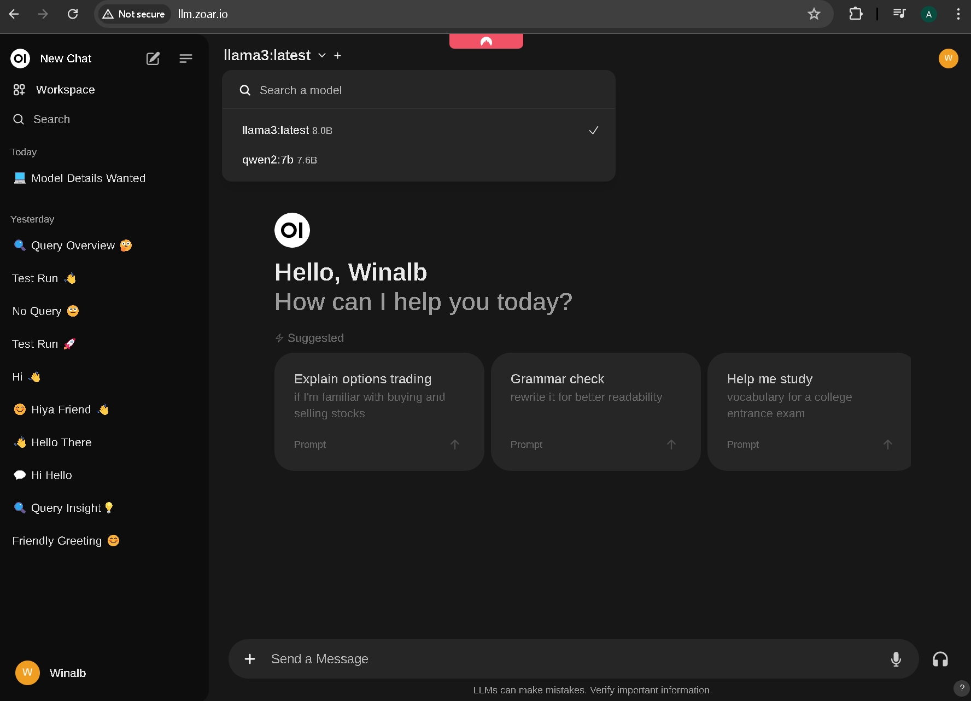Viewport: 971px width, 701px height.
Task: Click the help question mark button
Action: (961, 688)
